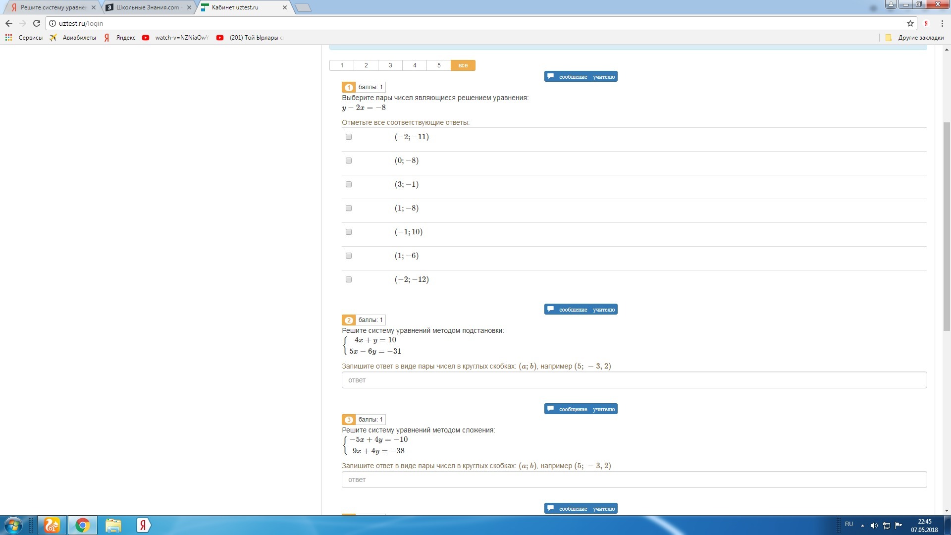
Task: Switch to Школьные Знания.com browser tab
Action: pyautogui.click(x=147, y=7)
